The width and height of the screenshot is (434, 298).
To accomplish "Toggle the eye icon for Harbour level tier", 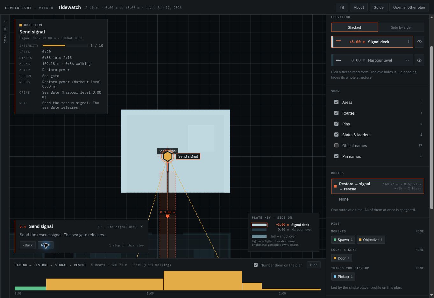I will (x=419, y=60).
